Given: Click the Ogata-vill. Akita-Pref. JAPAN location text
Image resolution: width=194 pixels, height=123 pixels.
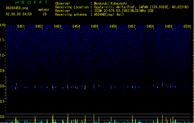Looking at the screenshot, I should [141, 7].
